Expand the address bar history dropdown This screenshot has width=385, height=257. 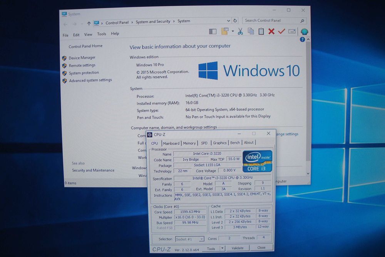pyautogui.click(x=228, y=21)
